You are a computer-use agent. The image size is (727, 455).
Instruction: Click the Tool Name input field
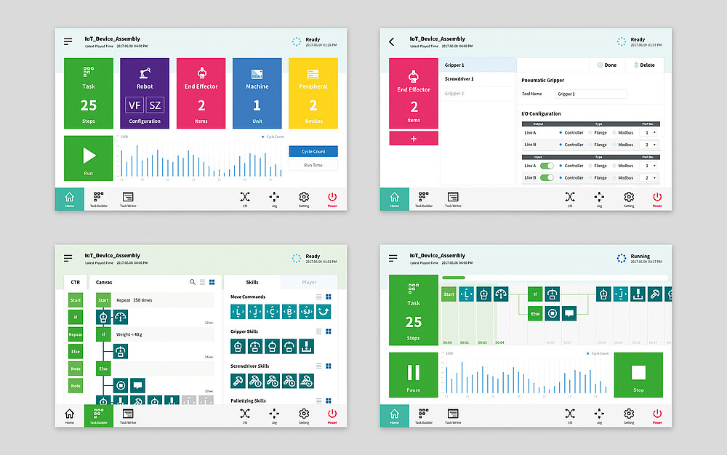[x=590, y=94]
